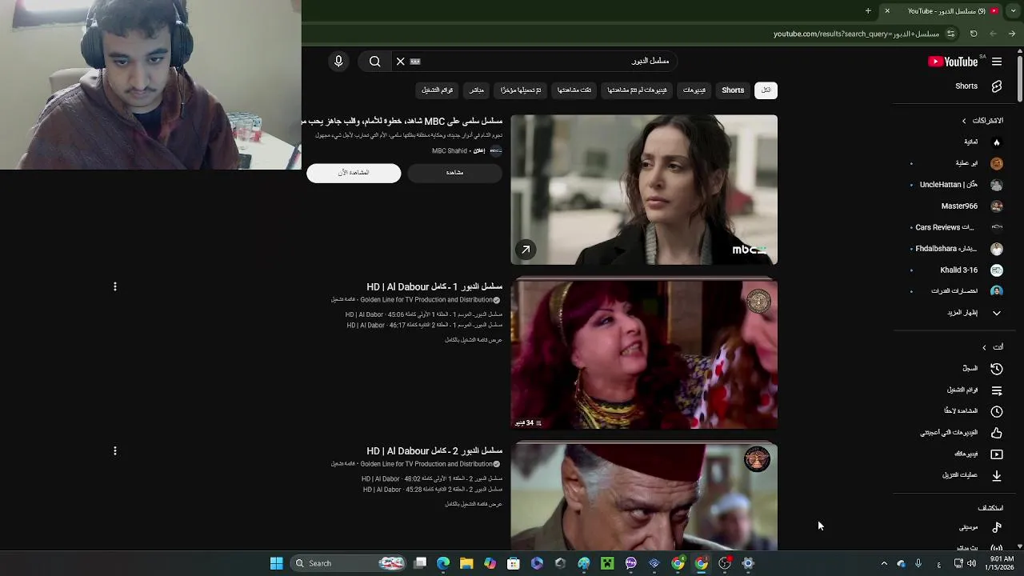The width and height of the screenshot is (1024, 576).
Task: Click the voice search microphone icon
Action: pyautogui.click(x=338, y=62)
